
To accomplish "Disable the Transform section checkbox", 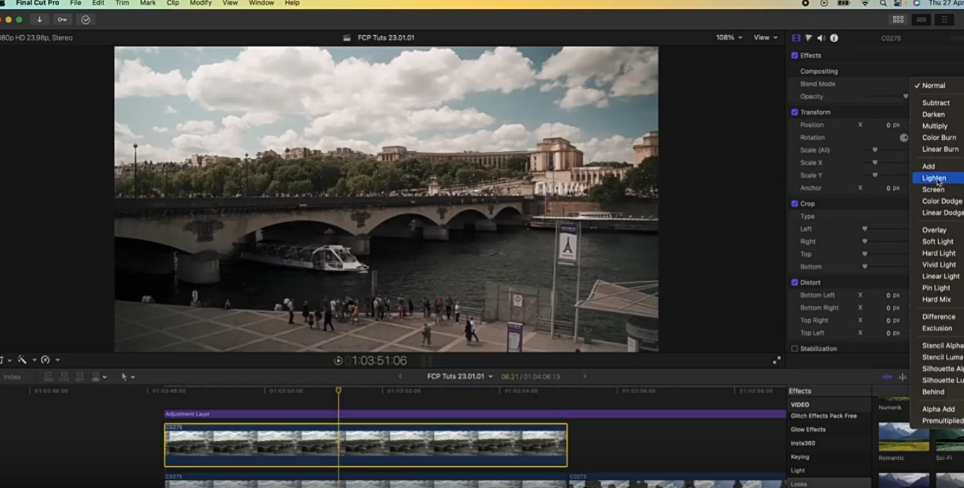I will coord(795,113).
